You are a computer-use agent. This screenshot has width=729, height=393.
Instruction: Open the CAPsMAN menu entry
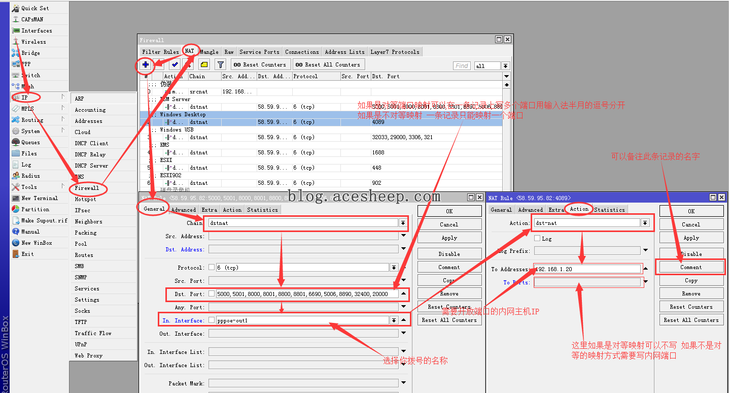[x=32, y=19]
